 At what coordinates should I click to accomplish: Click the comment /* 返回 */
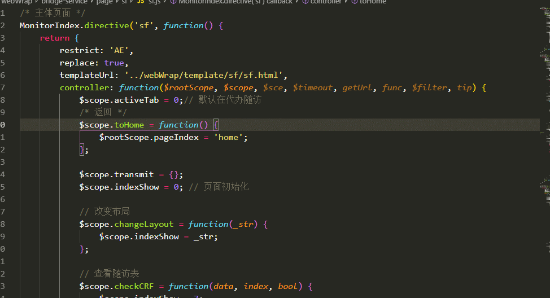(x=103, y=112)
